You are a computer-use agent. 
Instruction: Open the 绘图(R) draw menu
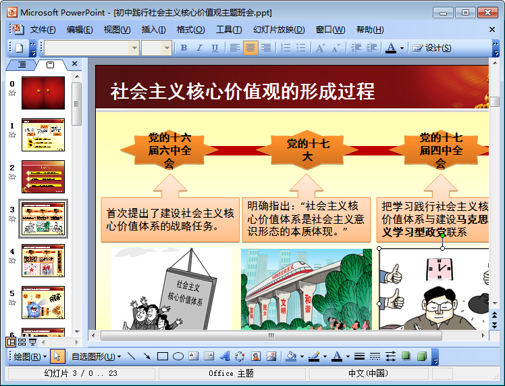tap(30, 356)
